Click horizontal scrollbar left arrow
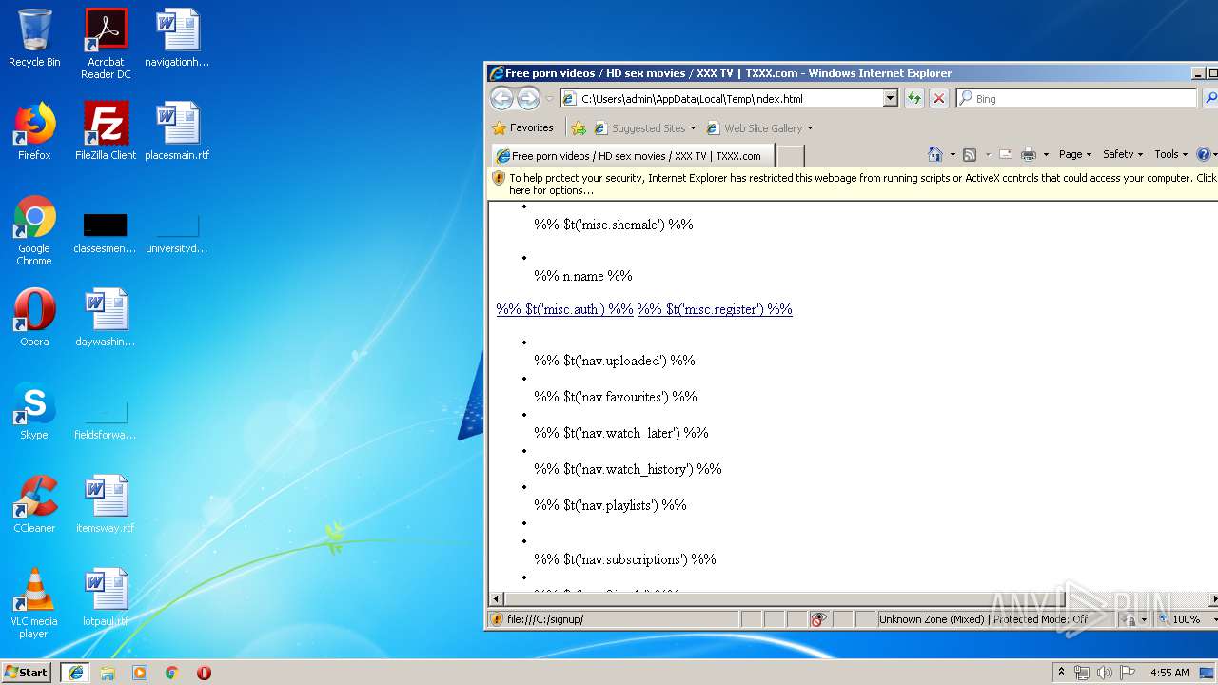This screenshot has width=1218, height=685. (x=496, y=599)
